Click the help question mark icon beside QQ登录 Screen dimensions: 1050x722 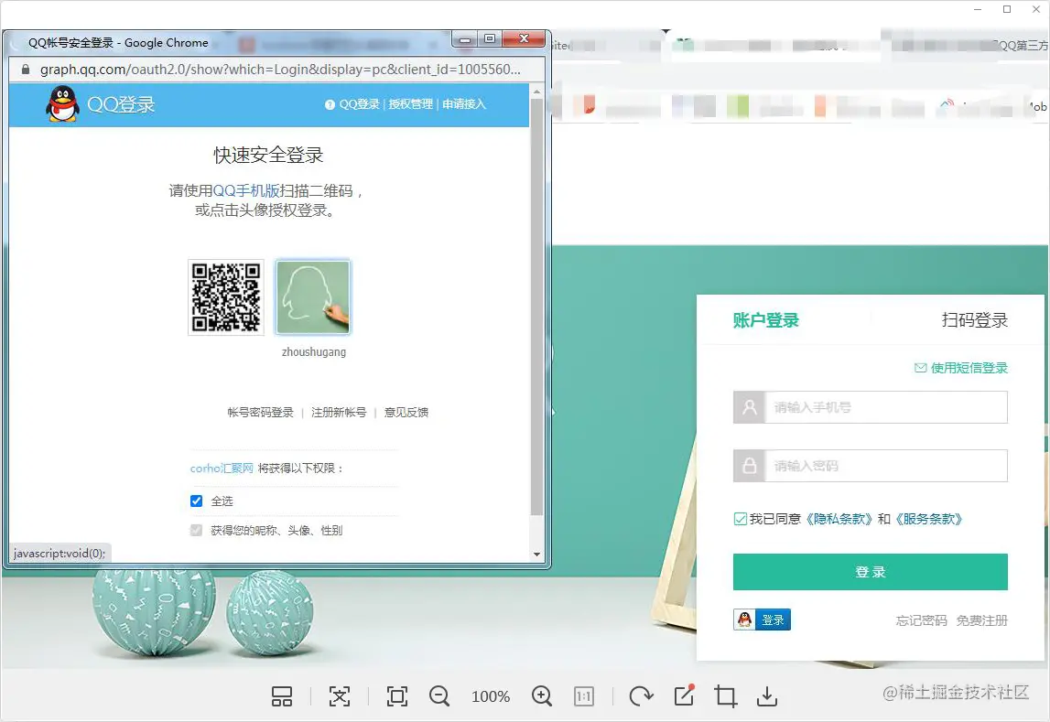pos(330,104)
